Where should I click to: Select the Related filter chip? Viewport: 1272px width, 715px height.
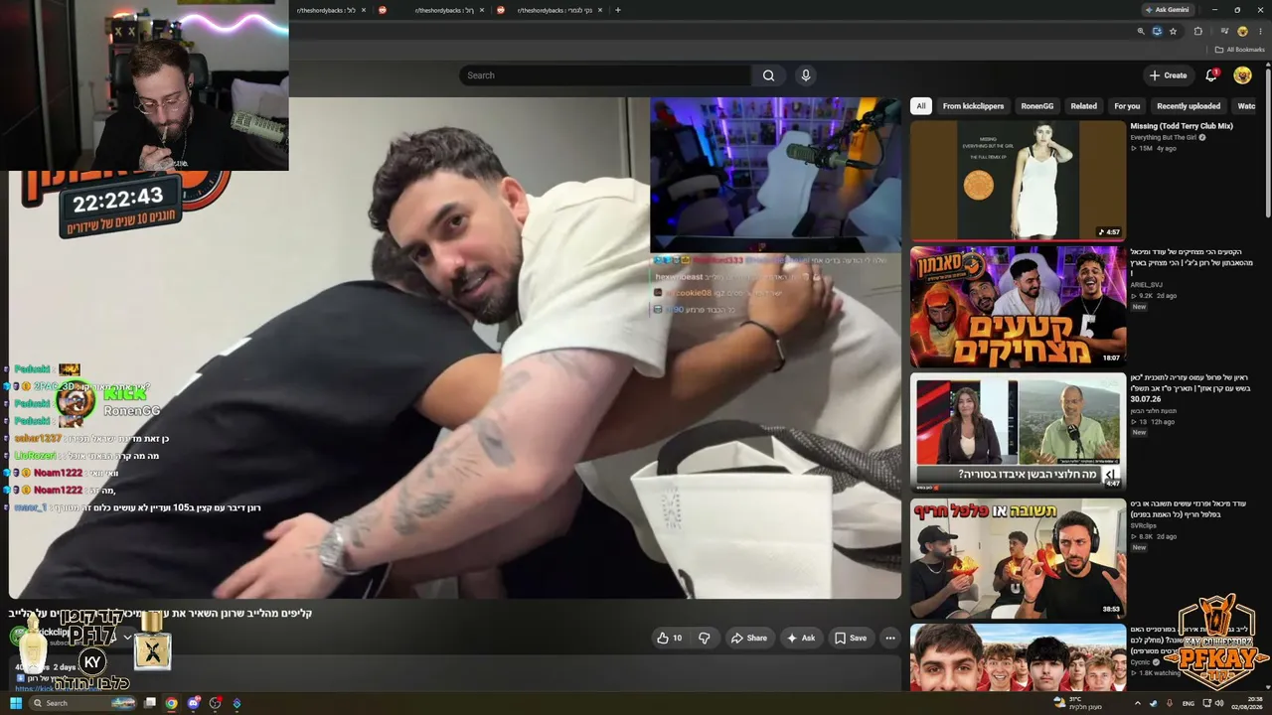1083,106
